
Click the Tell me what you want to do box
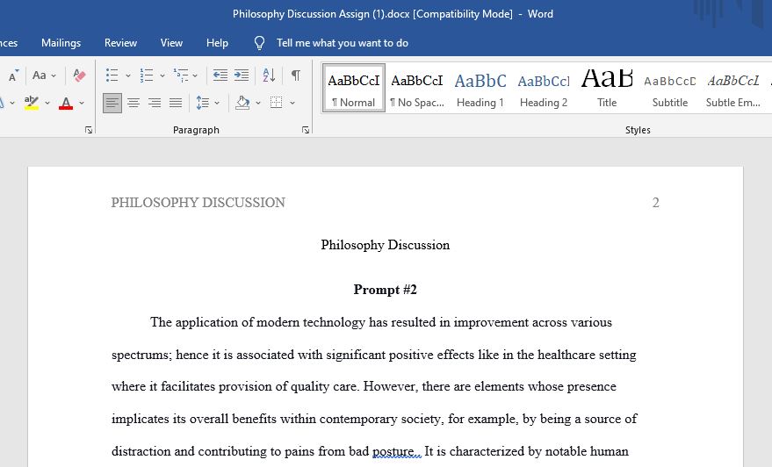click(343, 43)
